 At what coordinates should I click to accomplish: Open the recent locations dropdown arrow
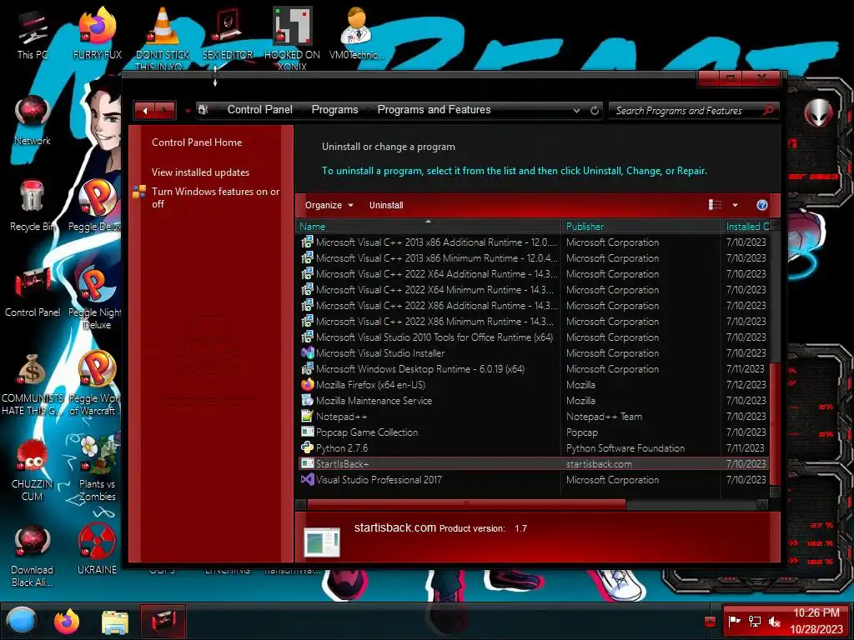click(x=188, y=111)
